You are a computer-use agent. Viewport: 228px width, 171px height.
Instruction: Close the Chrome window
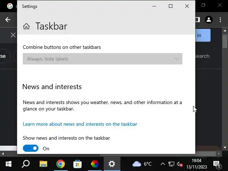[220, 5]
